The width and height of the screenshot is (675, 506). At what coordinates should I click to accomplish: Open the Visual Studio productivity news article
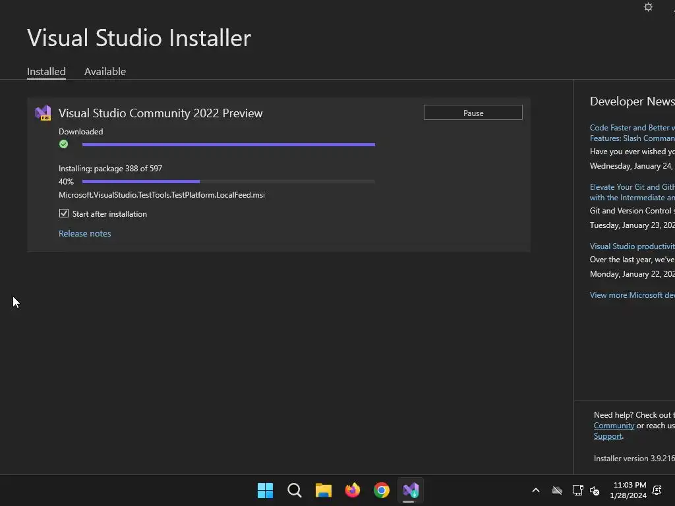[x=632, y=246]
